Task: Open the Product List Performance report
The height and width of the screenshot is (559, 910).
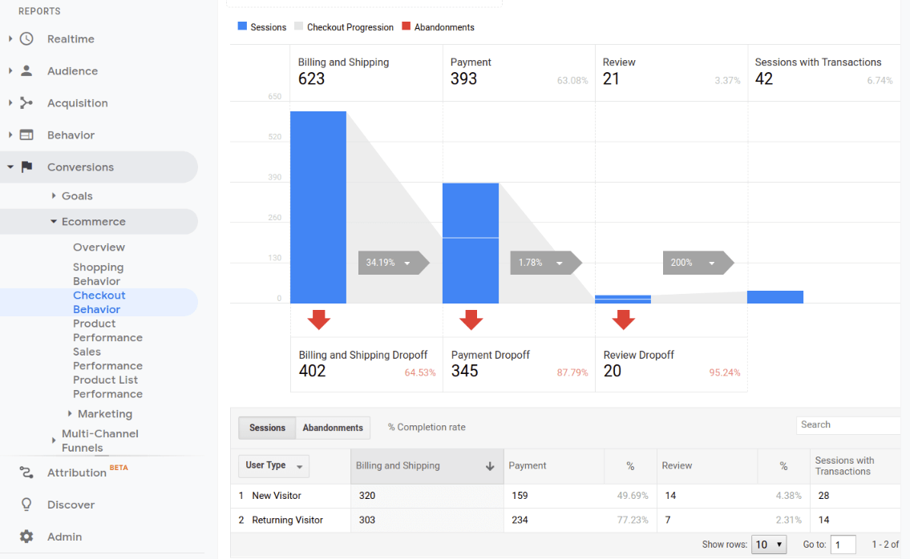Action: (107, 387)
